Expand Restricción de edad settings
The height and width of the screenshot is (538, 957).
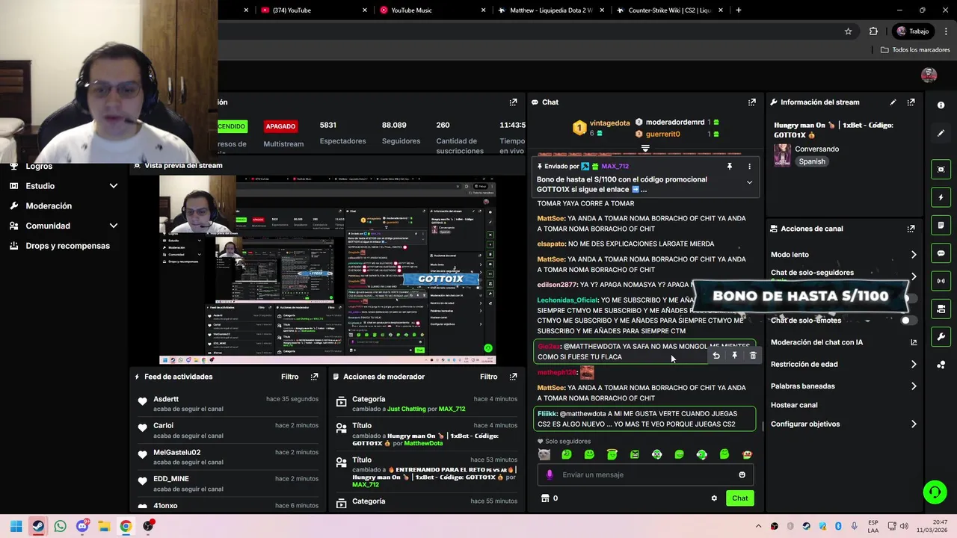click(914, 365)
